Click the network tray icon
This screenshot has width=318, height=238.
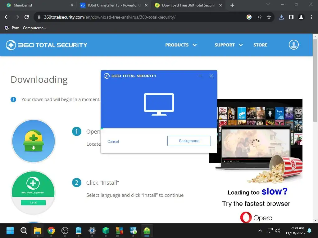point(270,231)
